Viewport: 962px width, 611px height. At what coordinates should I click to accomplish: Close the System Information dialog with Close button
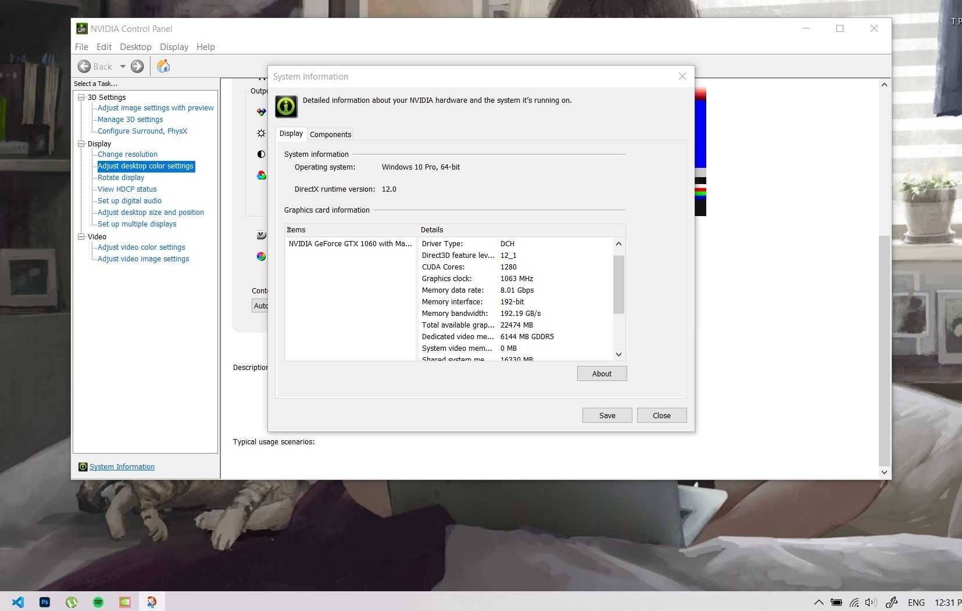pos(661,415)
